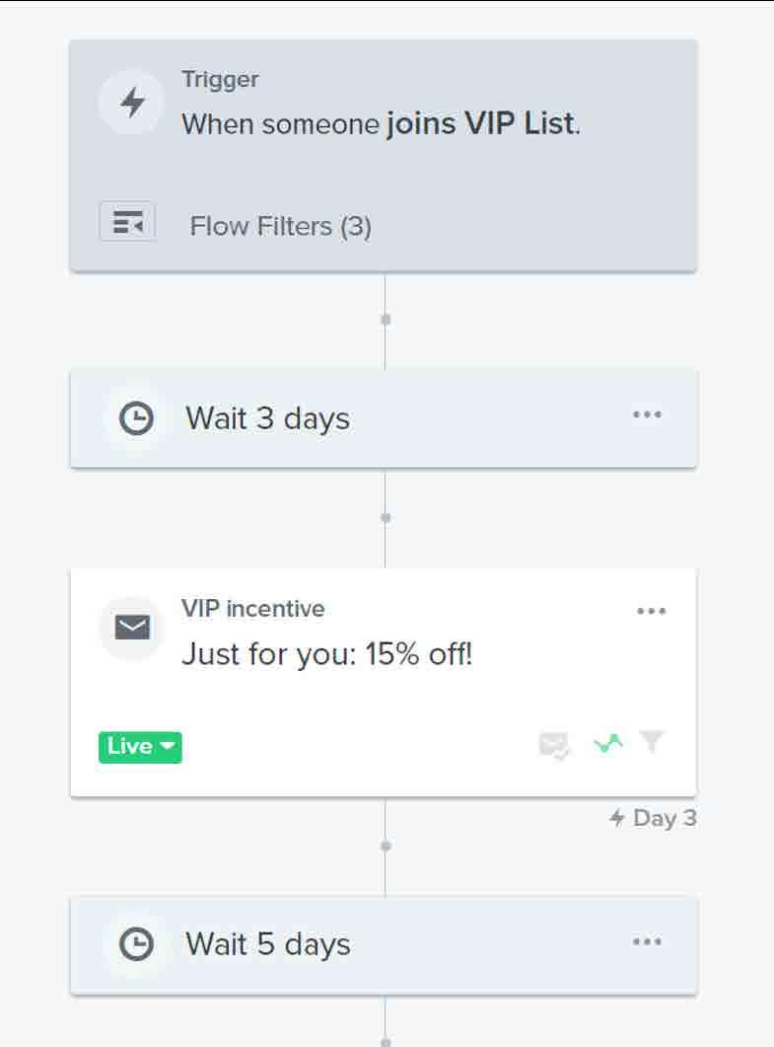Click the connector dot below the Trigger card
774x1047 pixels.
[385, 319]
